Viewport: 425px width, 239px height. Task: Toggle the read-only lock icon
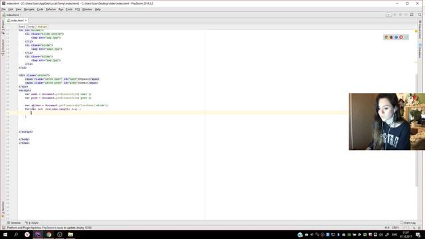click(414, 228)
